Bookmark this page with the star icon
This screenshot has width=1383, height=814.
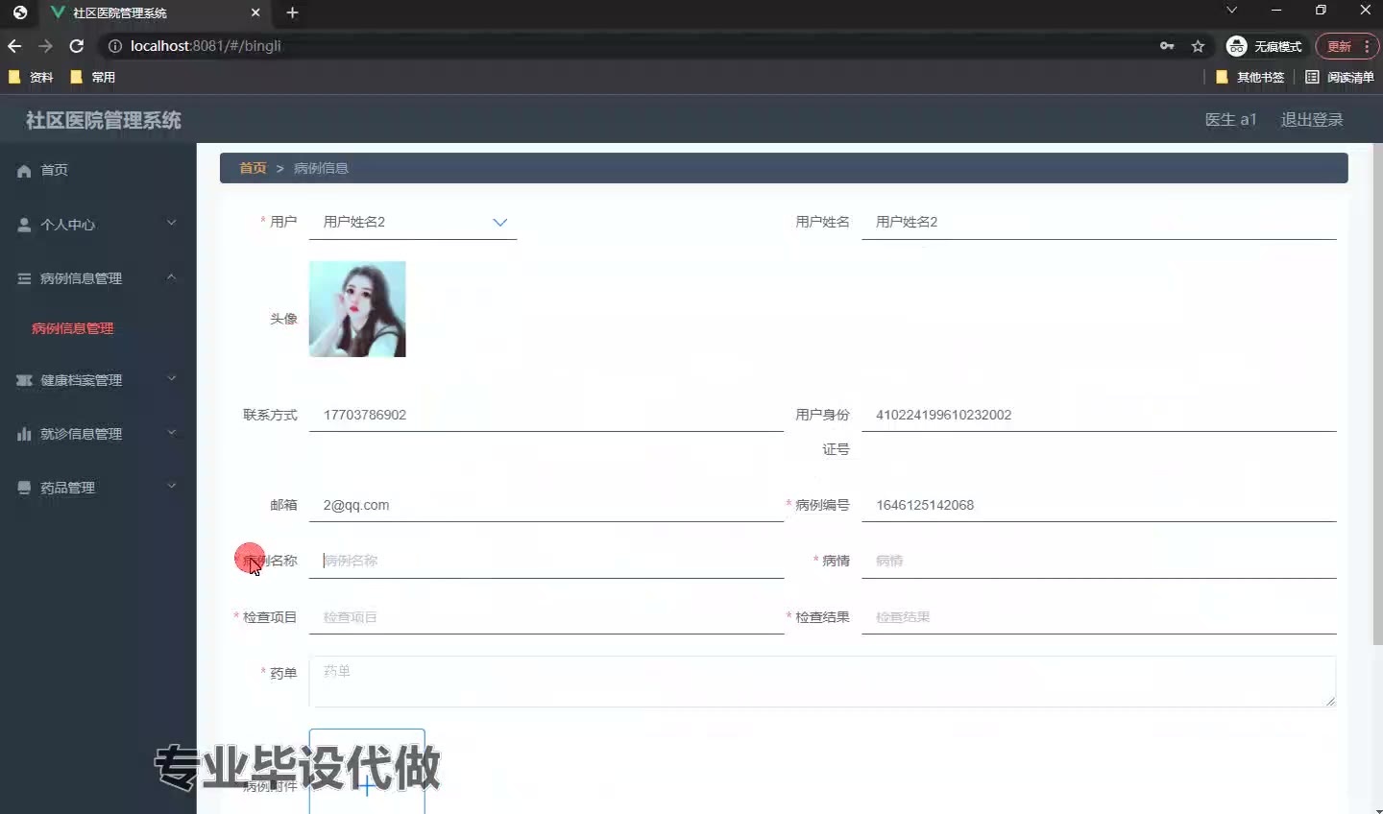[1198, 46]
